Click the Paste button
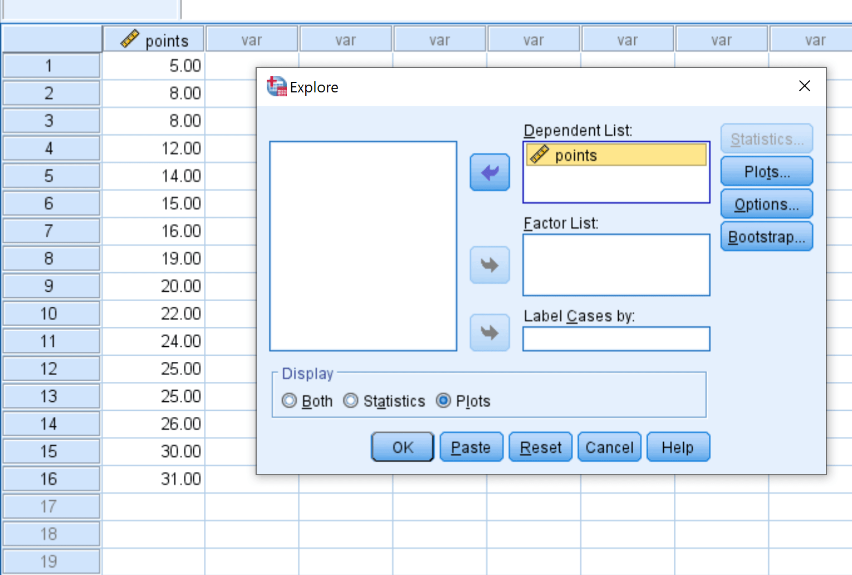852x575 pixels. [471, 447]
